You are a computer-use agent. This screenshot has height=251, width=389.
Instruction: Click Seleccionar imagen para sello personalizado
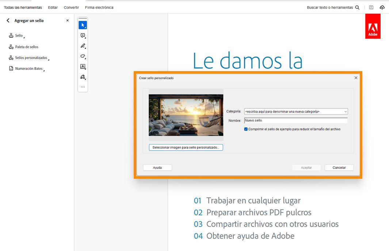click(x=186, y=147)
